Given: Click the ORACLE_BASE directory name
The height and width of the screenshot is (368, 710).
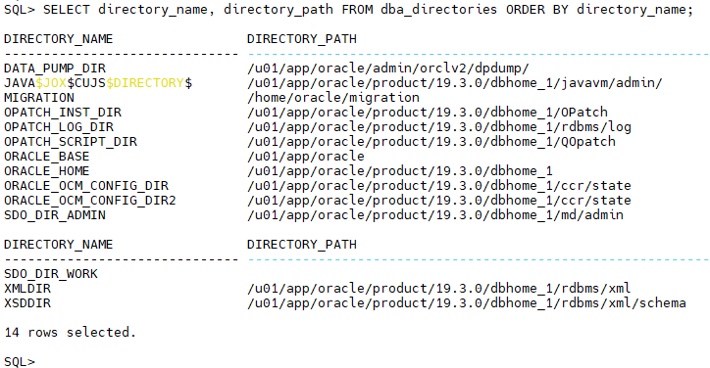Looking at the screenshot, I should pos(47,157).
